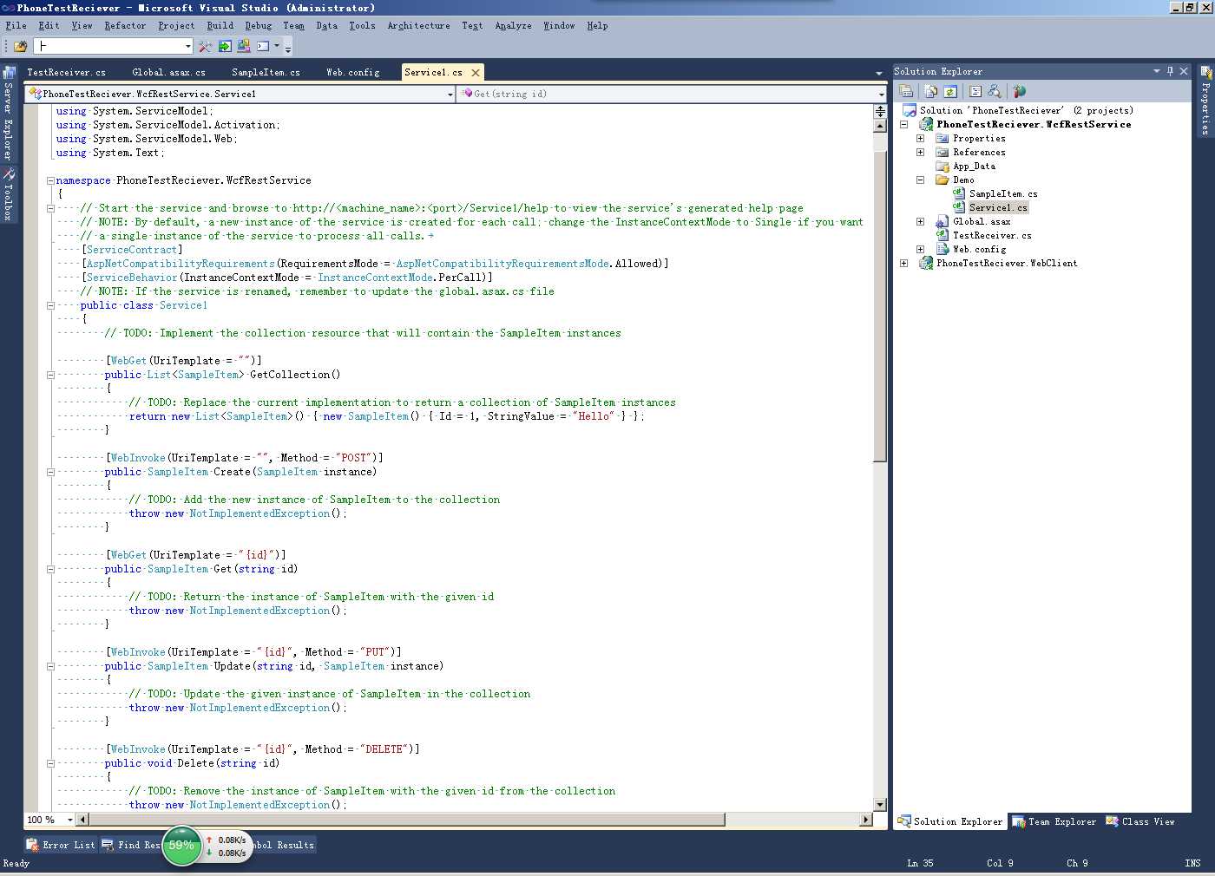The height and width of the screenshot is (876, 1215).
Task: Open the Toolbox side tab
Action: click(9, 194)
